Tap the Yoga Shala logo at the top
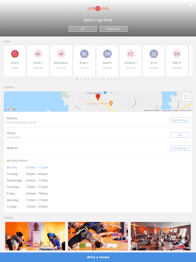 [98, 8]
